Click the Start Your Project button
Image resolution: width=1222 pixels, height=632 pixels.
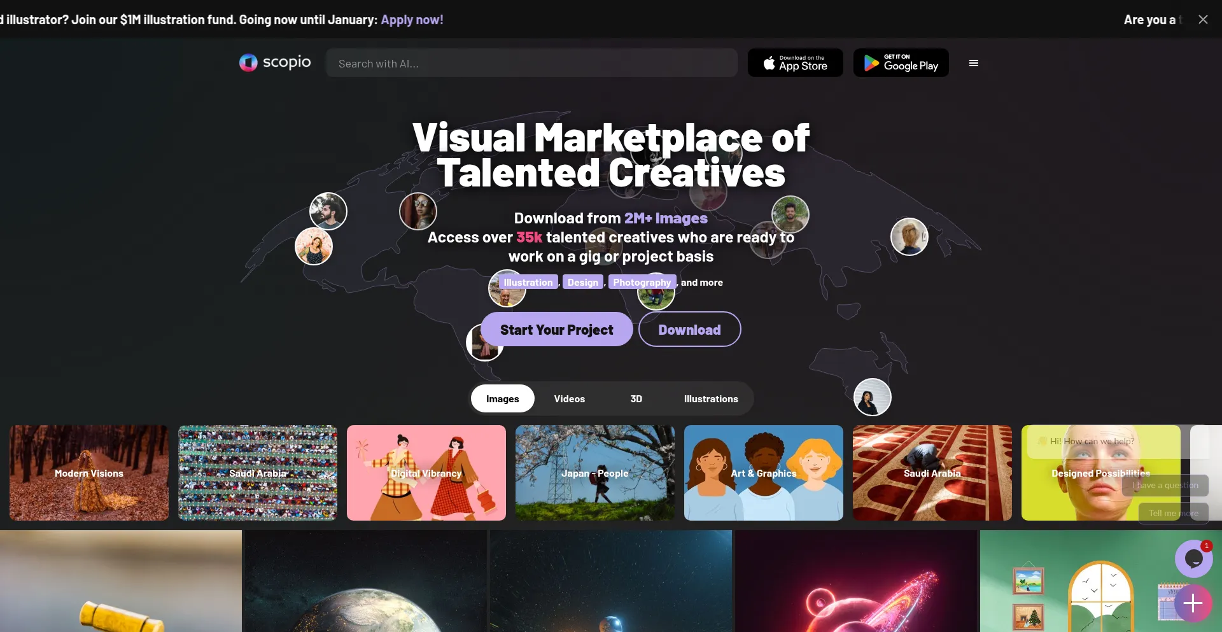(x=556, y=330)
